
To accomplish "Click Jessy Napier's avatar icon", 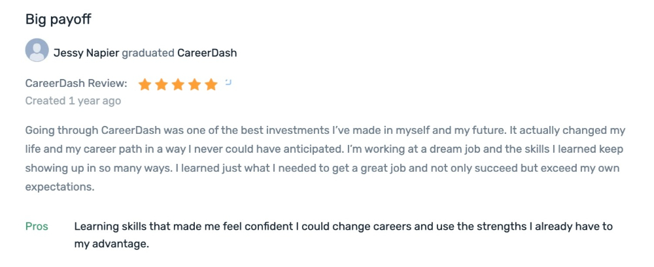I will tap(37, 50).
